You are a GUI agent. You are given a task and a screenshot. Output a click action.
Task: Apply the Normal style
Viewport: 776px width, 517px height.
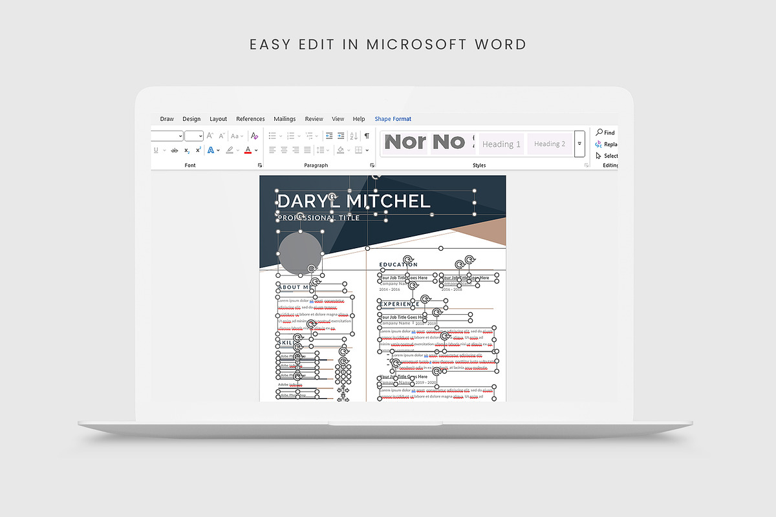405,143
